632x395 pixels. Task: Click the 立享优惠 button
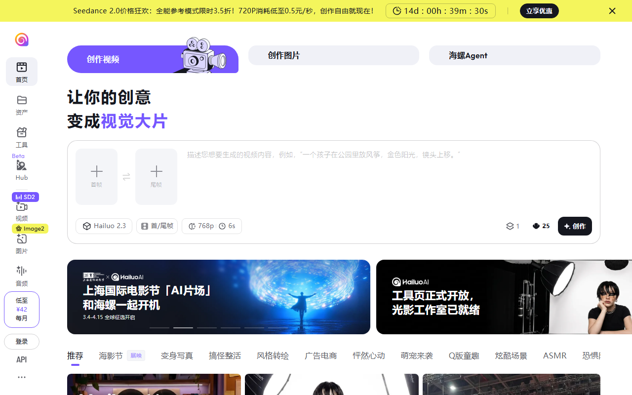tap(539, 11)
